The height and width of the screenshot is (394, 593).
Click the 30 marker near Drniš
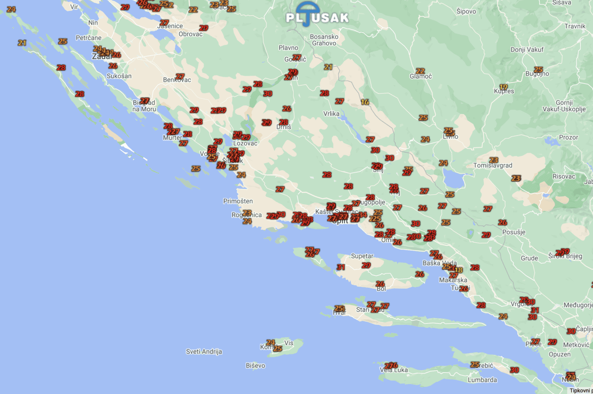coord(268,93)
